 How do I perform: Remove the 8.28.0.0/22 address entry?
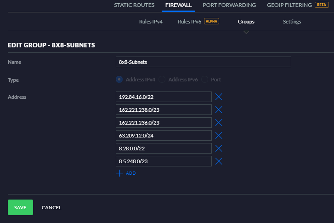click(219, 149)
